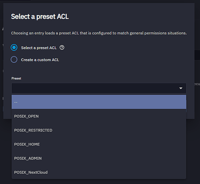The height and width of the screenshot is (184, 200).
Task: Click the Select a preset ACL dialog heading
Action: pos(40,17)
